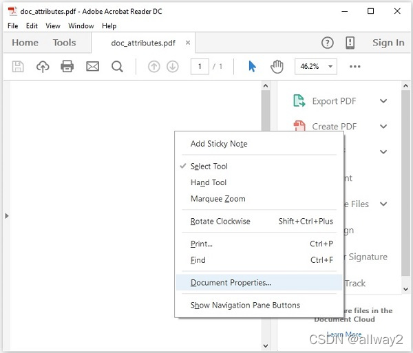Click the page number input field

click(x=200, y=66)
